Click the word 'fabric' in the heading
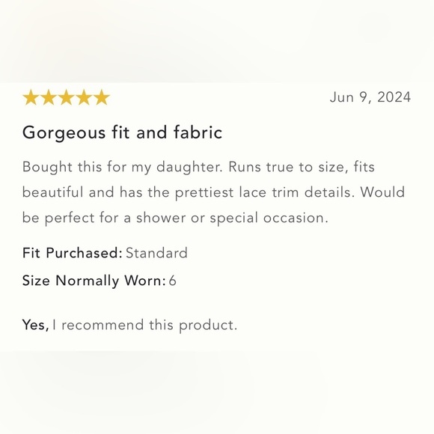This screenshot has height=434, width=434. click(x=198, y=132)
